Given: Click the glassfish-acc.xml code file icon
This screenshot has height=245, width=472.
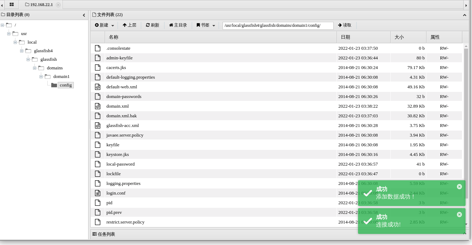Looking at the screenshot, I should click(x=97, y=126).
